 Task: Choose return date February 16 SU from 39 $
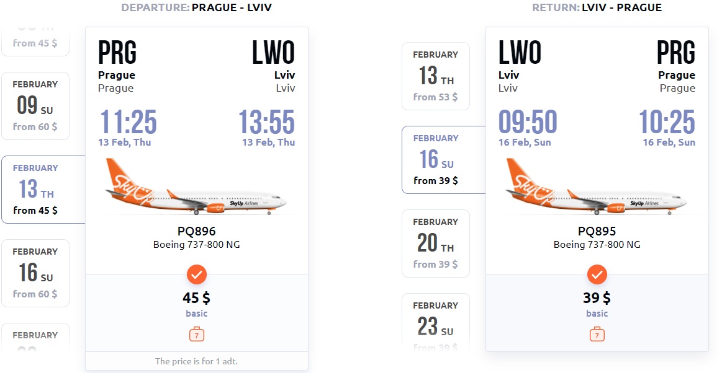click(444, 160)
